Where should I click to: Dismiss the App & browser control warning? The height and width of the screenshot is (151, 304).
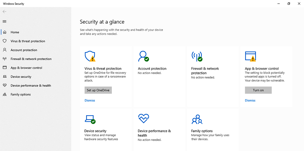pyautogui.click(x=250, y=100)
